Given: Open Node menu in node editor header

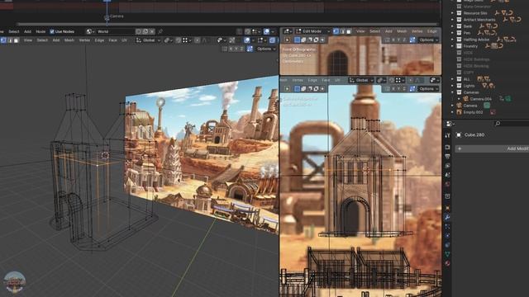Looking at the screenshot, I should click(41, 31).
